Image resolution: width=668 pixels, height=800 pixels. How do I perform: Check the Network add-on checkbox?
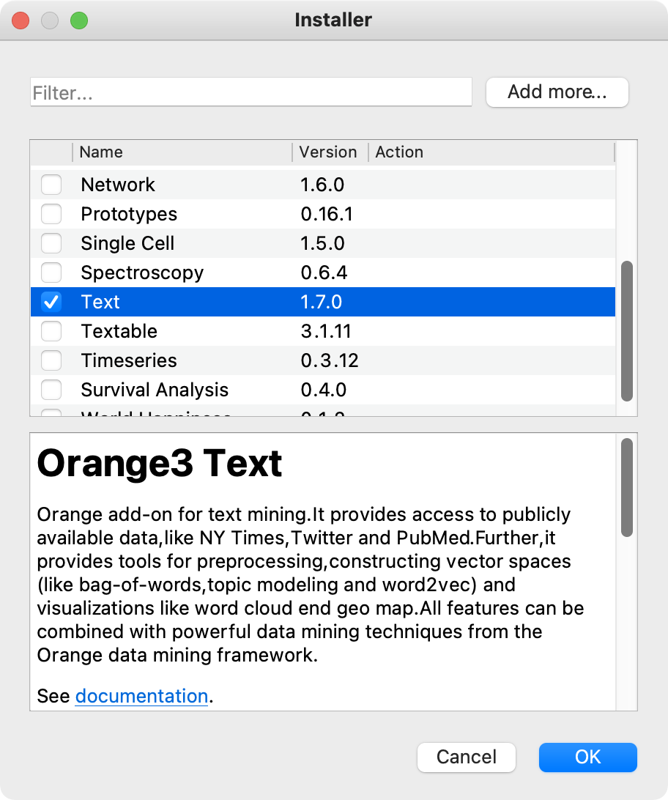[51, 185]
